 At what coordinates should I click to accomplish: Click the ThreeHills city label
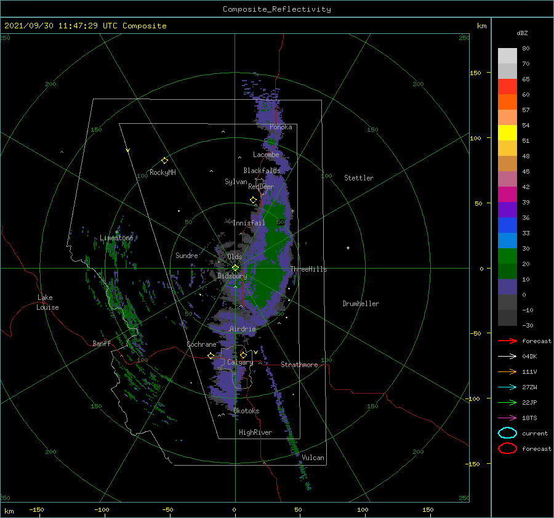coord(309,269)
